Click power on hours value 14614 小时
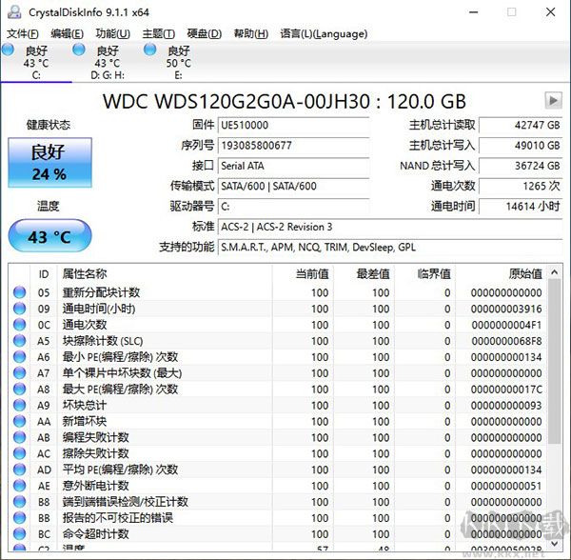The image size is (571, 560). (521, 207)
